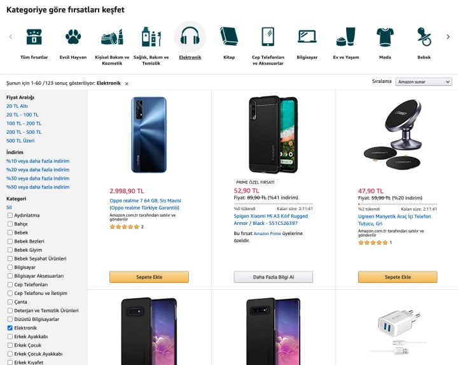Image resolution: width=458 pixels, height=365 pixels.
Task: Apply the %20 veya daha fazla indirim filter
Action: coord(38,170)
